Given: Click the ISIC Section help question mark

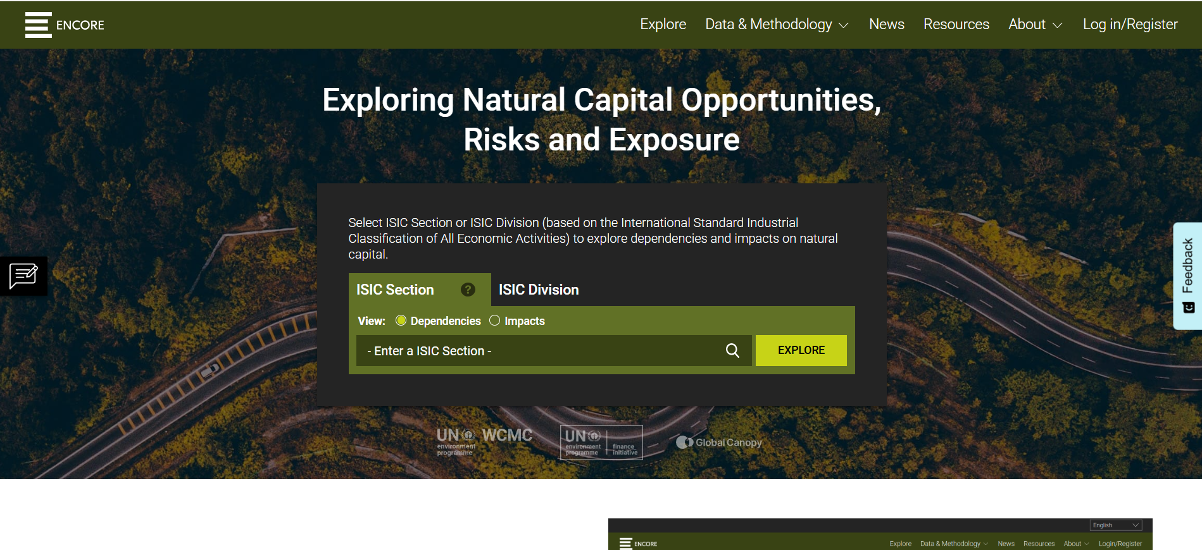Looking at the screenshot, I should tap(468, 290).
